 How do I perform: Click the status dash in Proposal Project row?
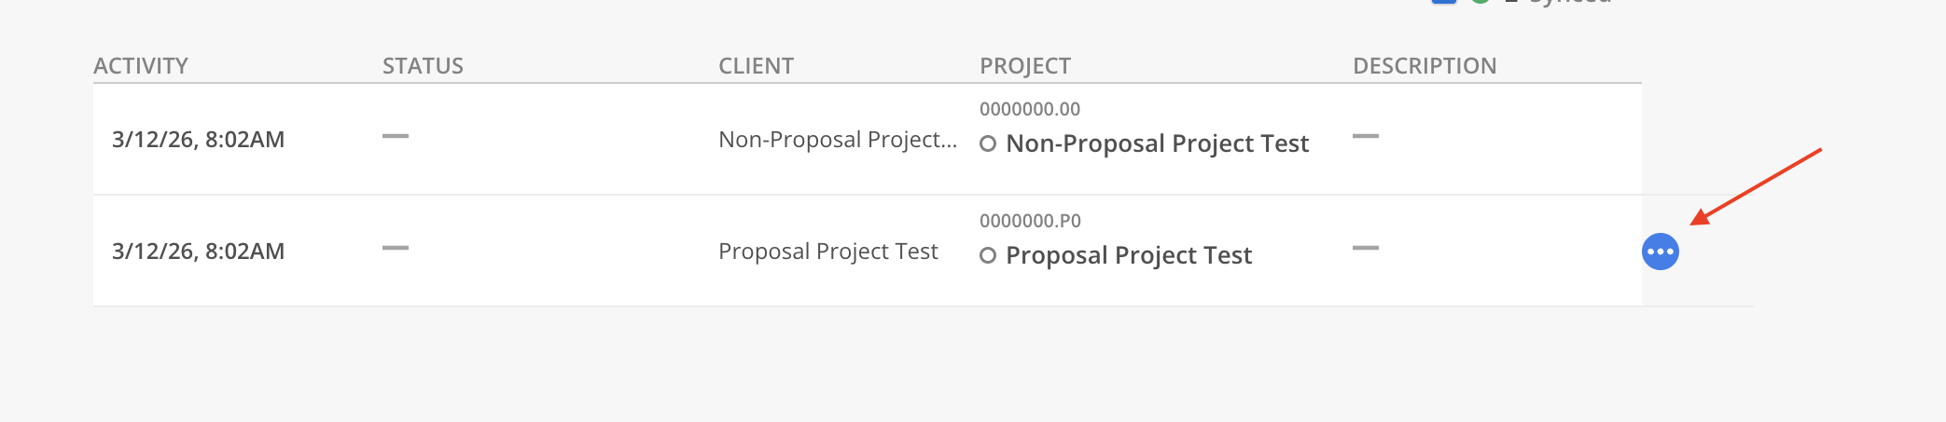pyautogui.click(x=396, y=249)
